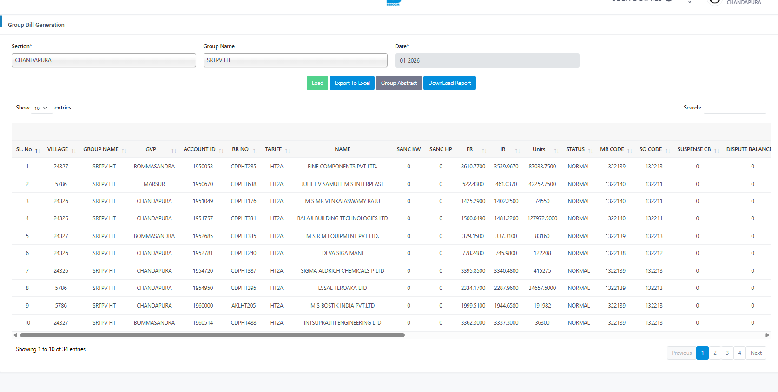Click in the Search input field
Screen dimensions: 778x392
(734, 108)
